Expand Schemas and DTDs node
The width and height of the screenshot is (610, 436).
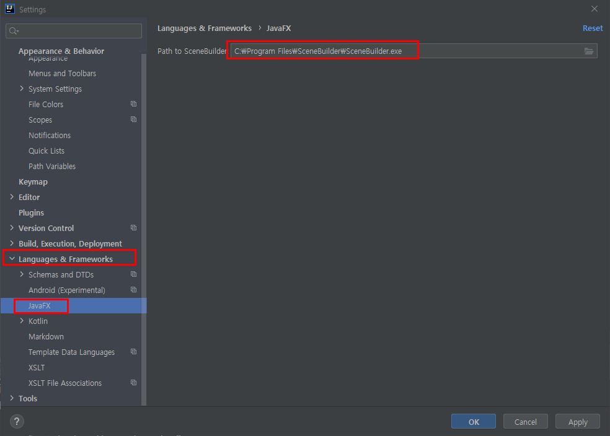coord(22,274)
